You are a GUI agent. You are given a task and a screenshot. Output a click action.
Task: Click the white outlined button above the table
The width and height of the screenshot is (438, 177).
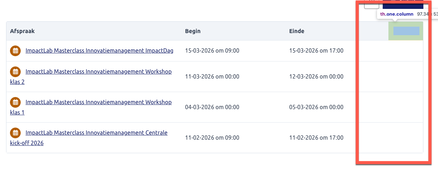[371, 5]
